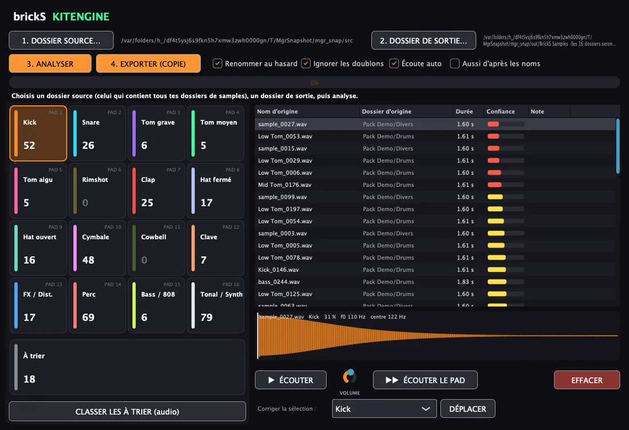The height and width of the screenshot is (430, 629).
Task: Sort by Durée column header
Action: (468, 112)
